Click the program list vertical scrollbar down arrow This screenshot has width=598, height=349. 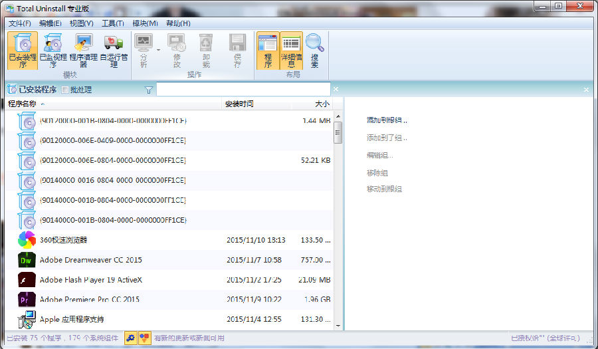tap(338, 326)
